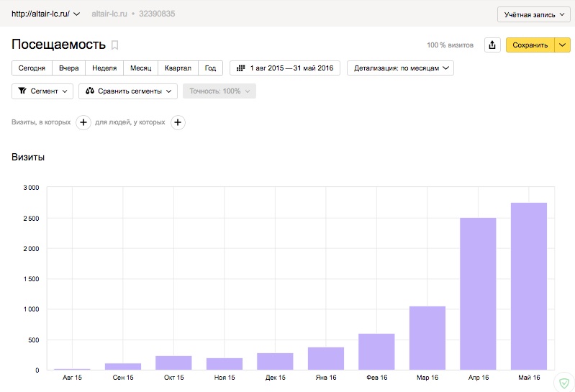Click the Май 16 chart bar
Viewport: 575px width, 392px height.
click(529, 286)
